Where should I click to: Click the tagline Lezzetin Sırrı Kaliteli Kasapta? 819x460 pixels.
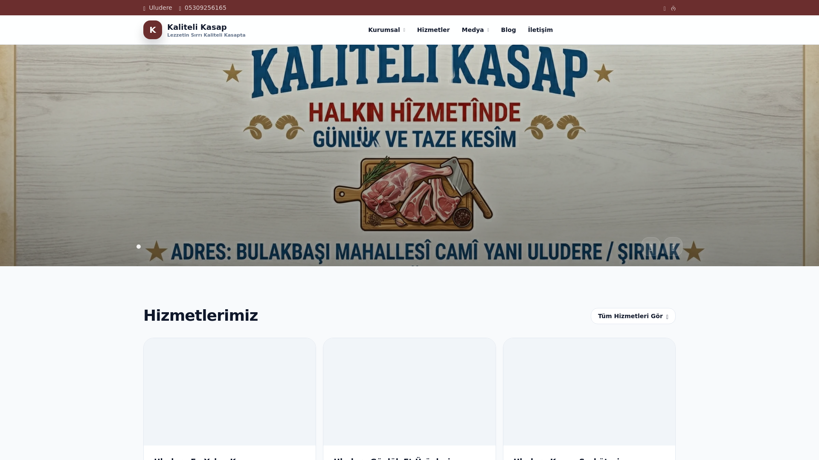pyautogui.click(x=206, y=35)
